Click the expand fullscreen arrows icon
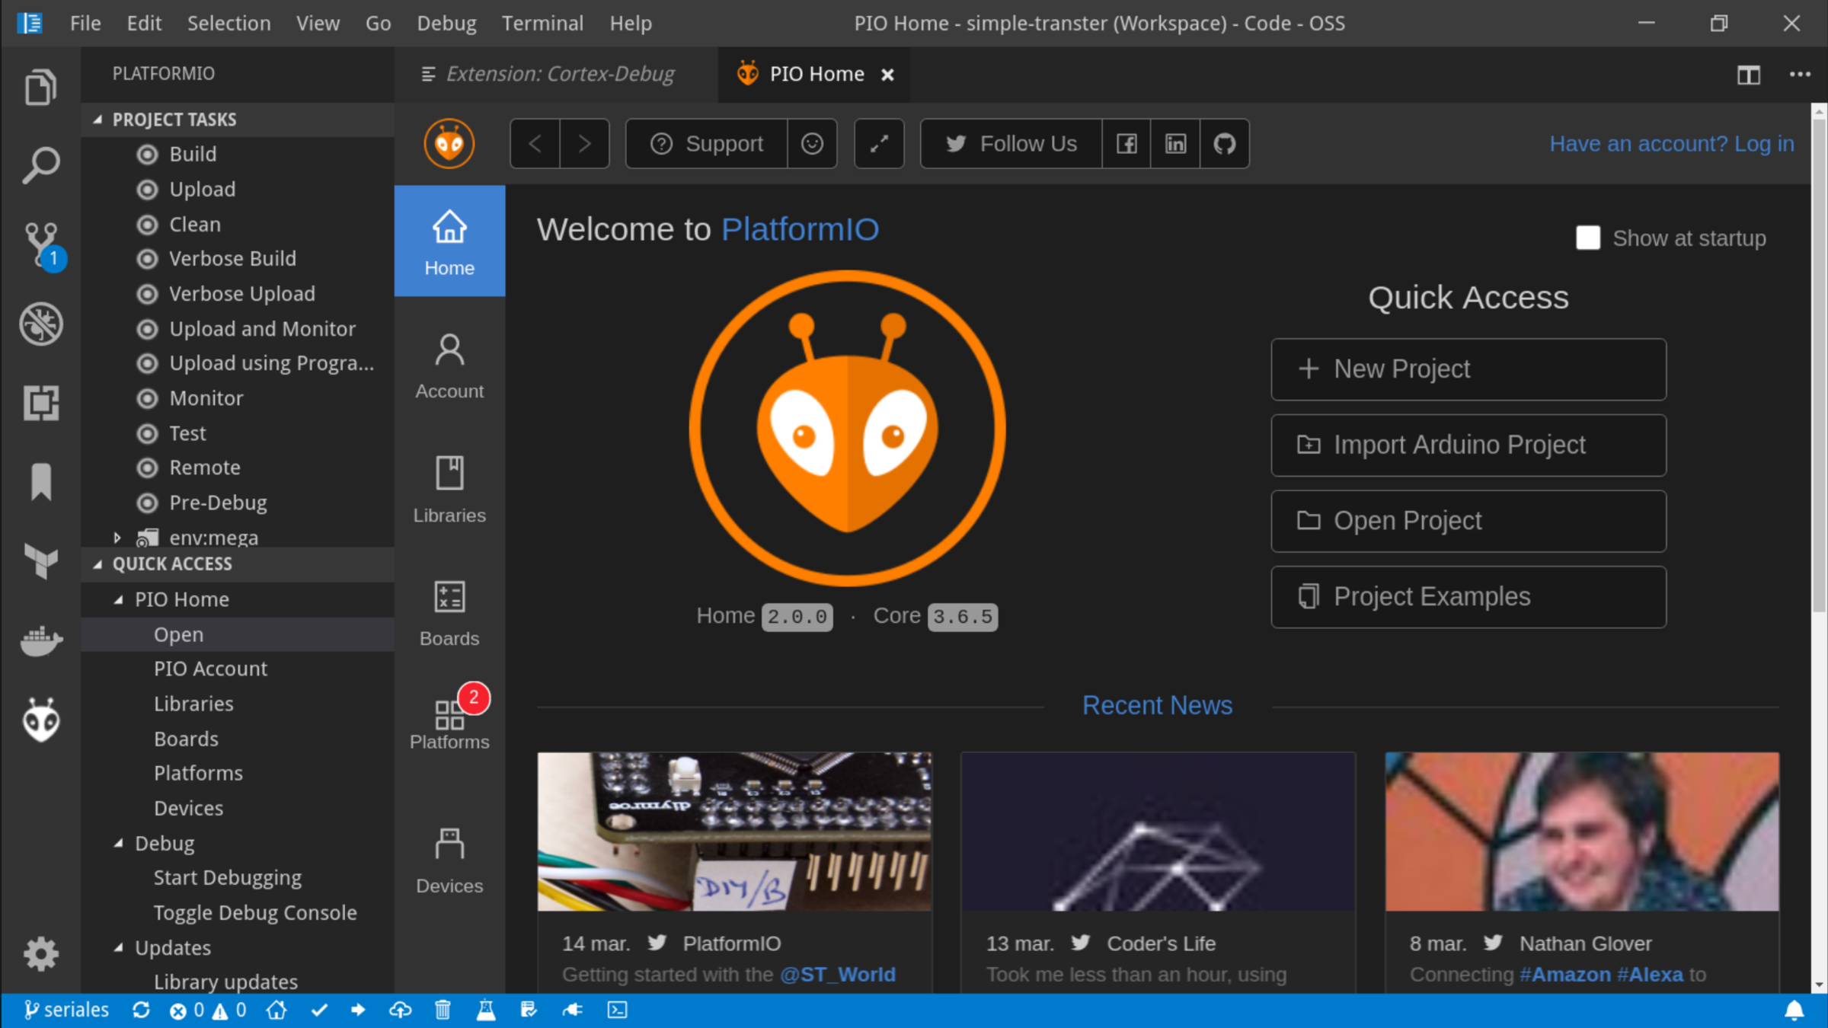This screenshot has height=1028, width=1828. (879, 144)
